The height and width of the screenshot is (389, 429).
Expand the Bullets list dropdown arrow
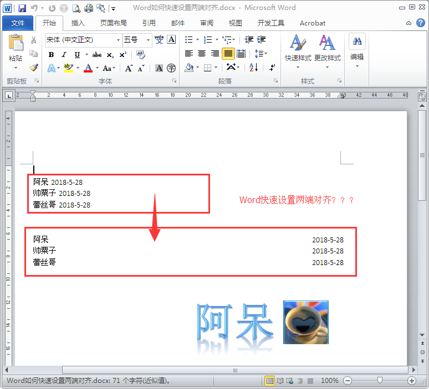tap(197, 40)
